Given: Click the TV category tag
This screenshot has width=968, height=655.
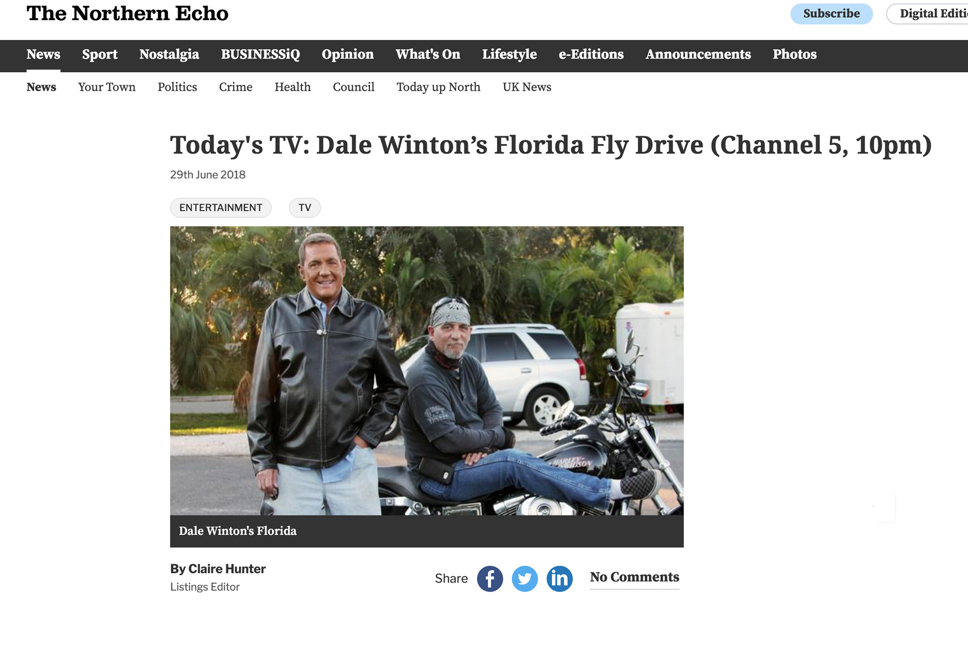Looking at the screenshot, I should [x=305, y=208].
